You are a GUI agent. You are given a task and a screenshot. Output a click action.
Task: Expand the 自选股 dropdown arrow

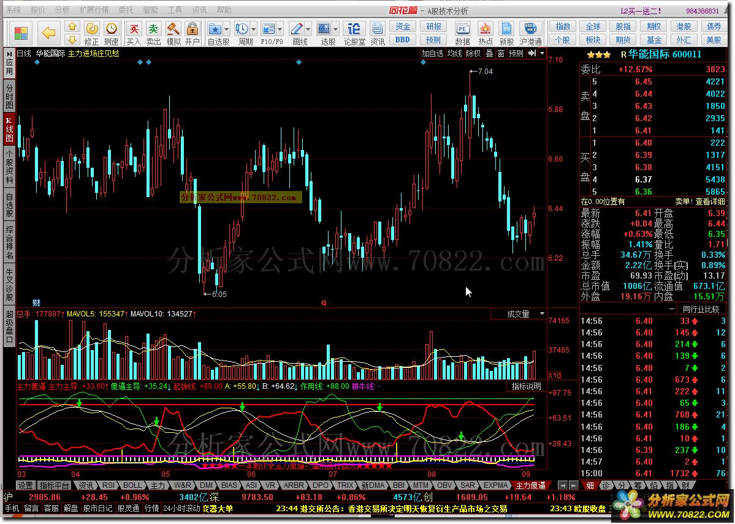tap(226, 29)
